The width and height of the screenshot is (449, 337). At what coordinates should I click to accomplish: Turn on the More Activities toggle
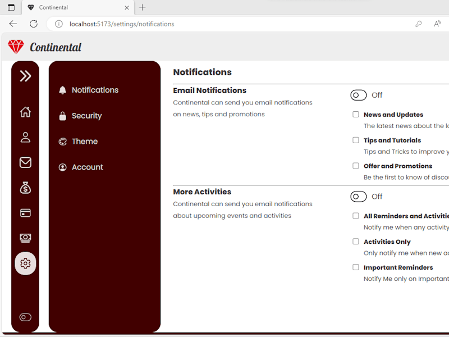tap(358, 197)
